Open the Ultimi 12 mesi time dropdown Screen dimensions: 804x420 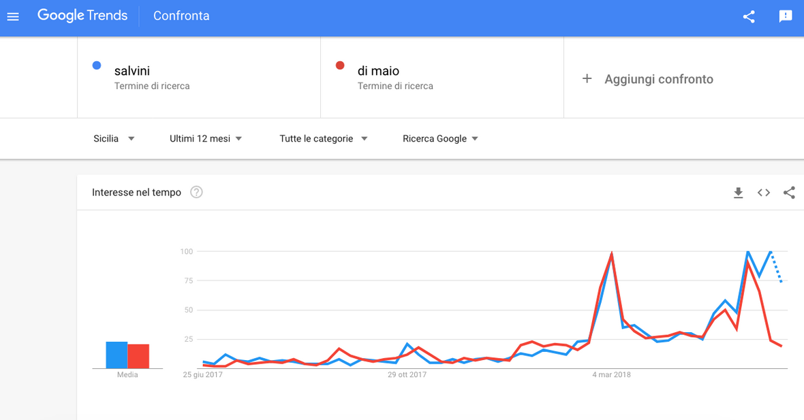(x=206, y=139)
